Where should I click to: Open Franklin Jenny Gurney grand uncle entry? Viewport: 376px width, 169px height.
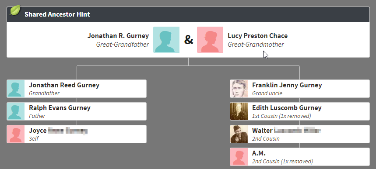(300, 89)
